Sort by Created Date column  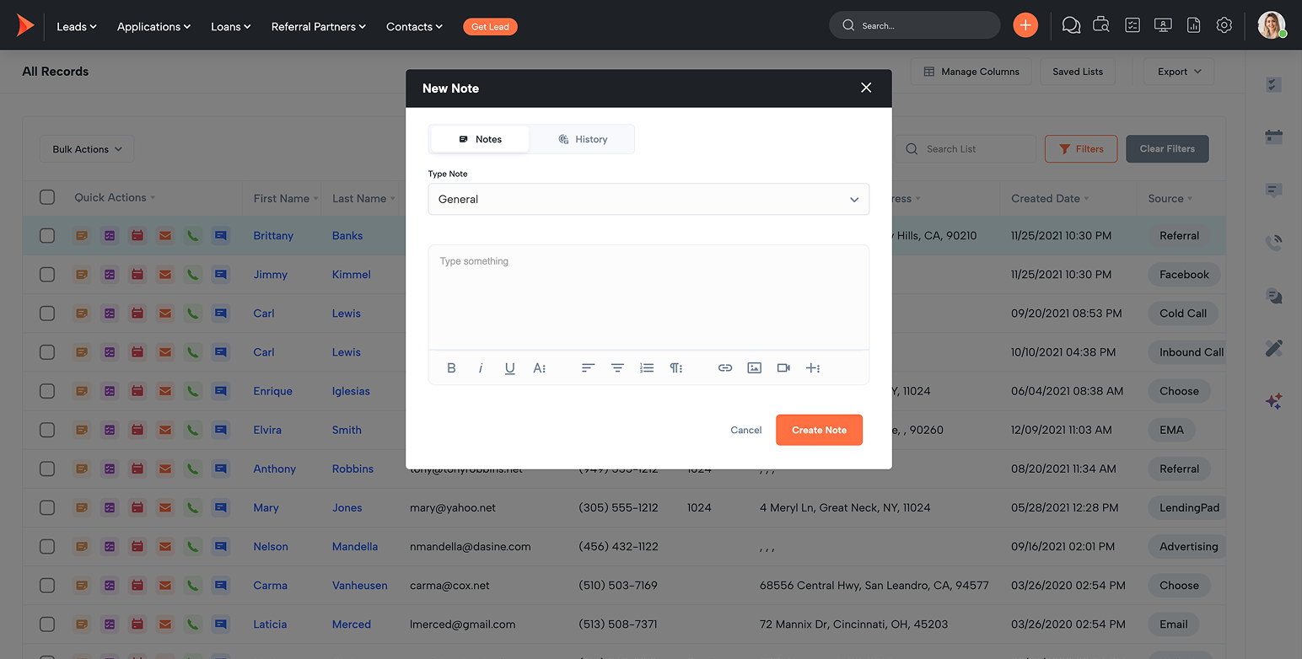coord(1050,199)
